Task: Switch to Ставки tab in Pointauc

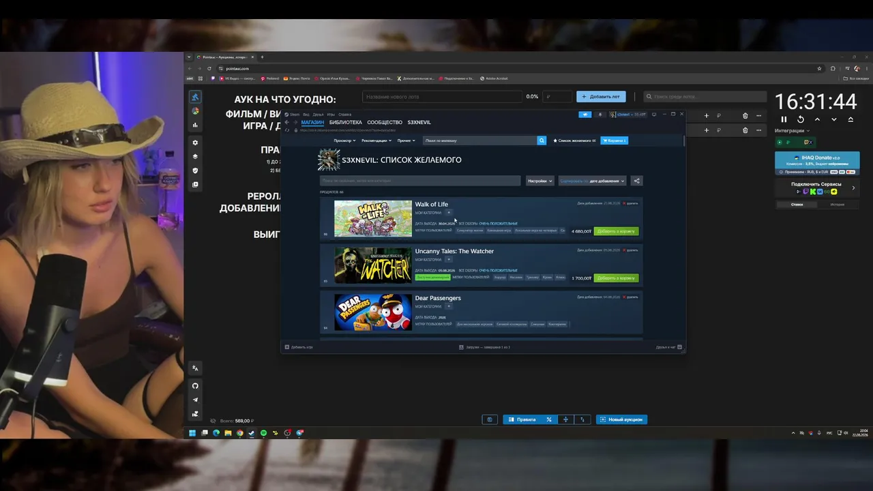Action: click(x=797, y=205)
